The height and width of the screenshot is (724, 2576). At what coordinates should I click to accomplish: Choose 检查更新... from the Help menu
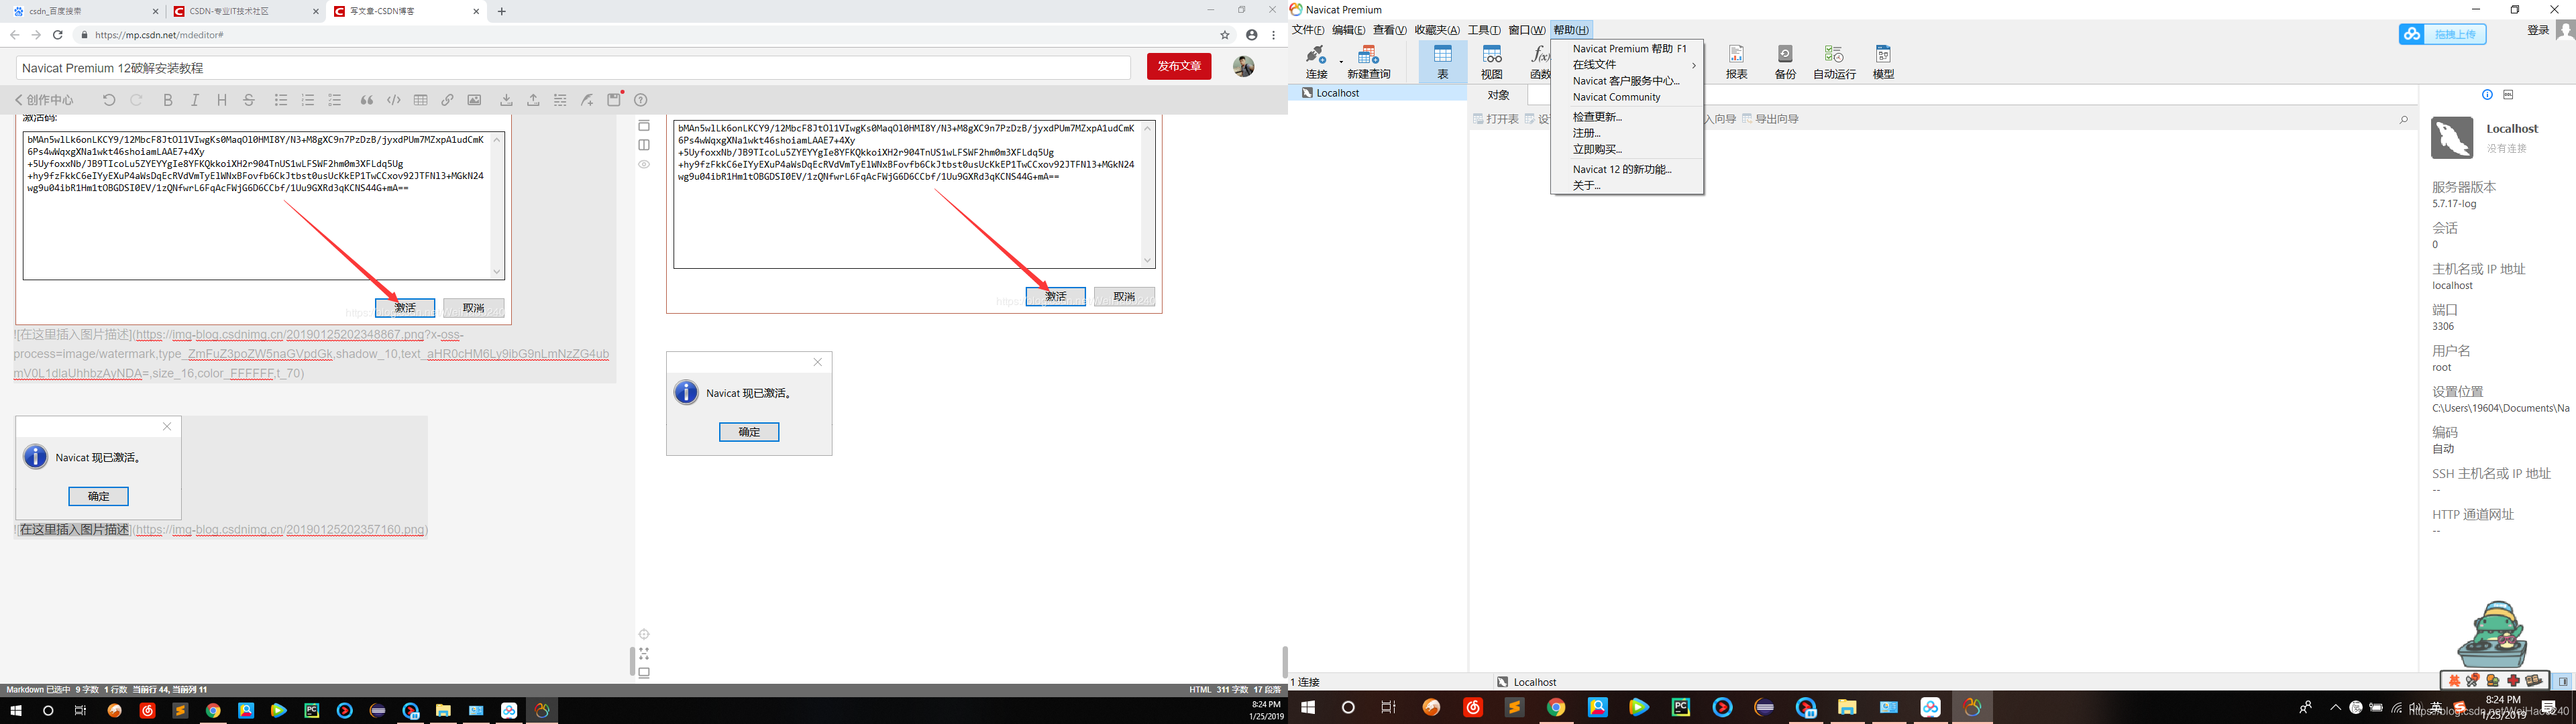click(x=1626, y=117)
